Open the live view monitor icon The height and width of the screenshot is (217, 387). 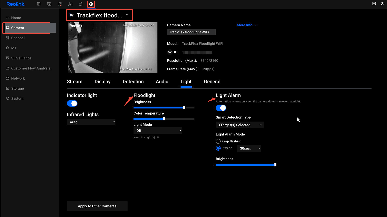(x=39, y=4)
